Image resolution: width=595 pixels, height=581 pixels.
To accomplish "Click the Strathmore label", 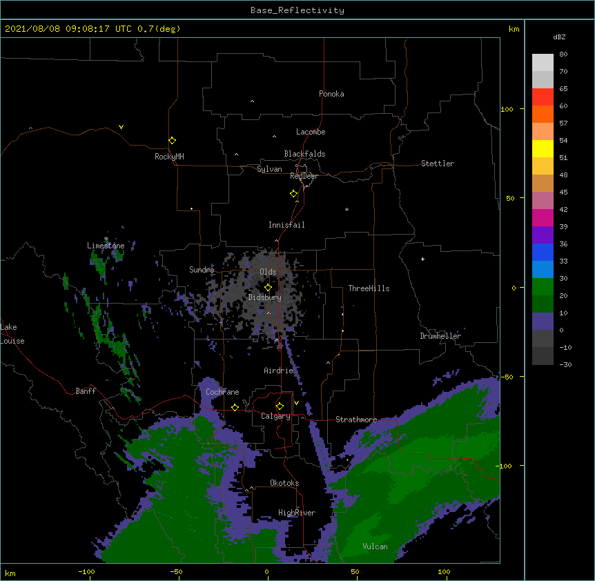I will point(356,420).
